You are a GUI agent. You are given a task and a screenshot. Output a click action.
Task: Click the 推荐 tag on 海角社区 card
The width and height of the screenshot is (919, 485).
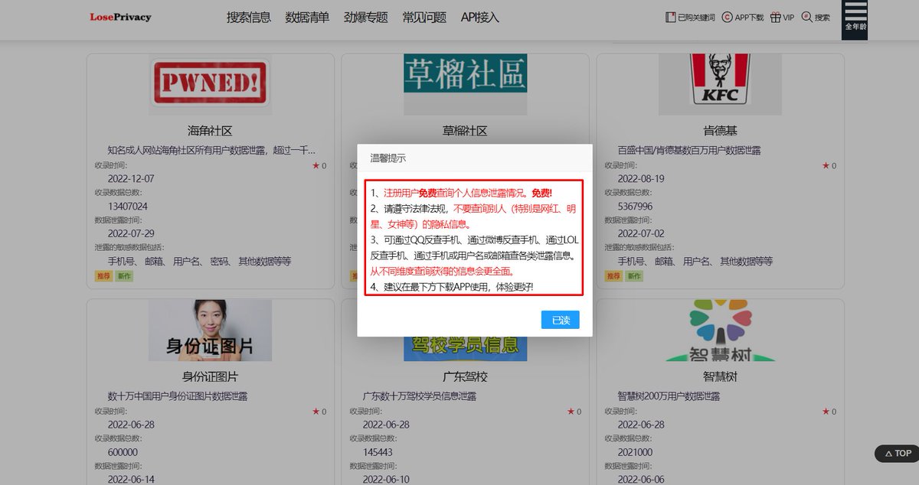pyautogui.click(x=103, y=276)
